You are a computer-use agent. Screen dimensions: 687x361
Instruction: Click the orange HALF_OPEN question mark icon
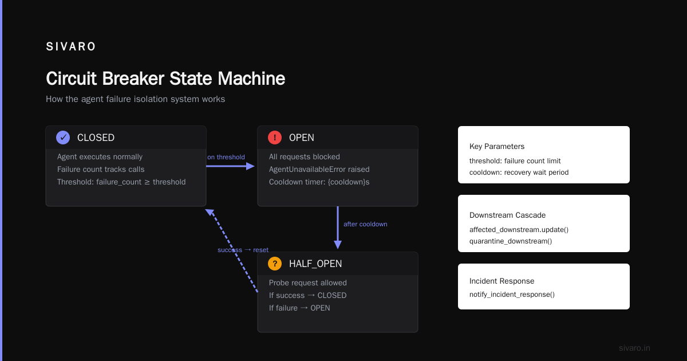[x=275, y=264]
